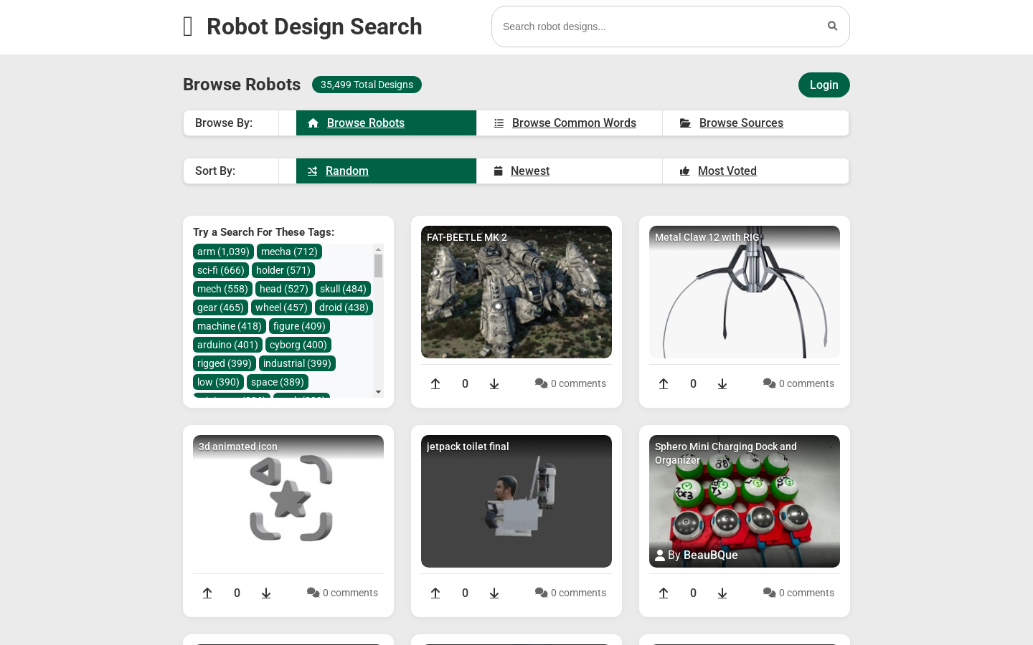Open the 3d animated icon thumbnail
The image size is (1033, 645).
[x=288, y=501]
